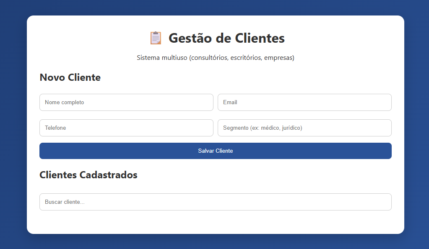
Task: Save with the Salvar Cliente button
Action: point(216,151)
